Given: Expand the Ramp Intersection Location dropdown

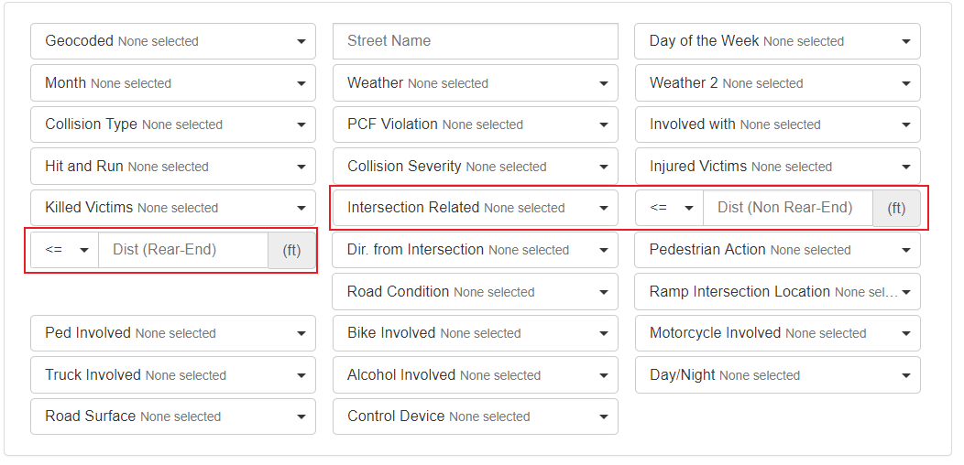Looking at the screenshot, I should (777, 292).
